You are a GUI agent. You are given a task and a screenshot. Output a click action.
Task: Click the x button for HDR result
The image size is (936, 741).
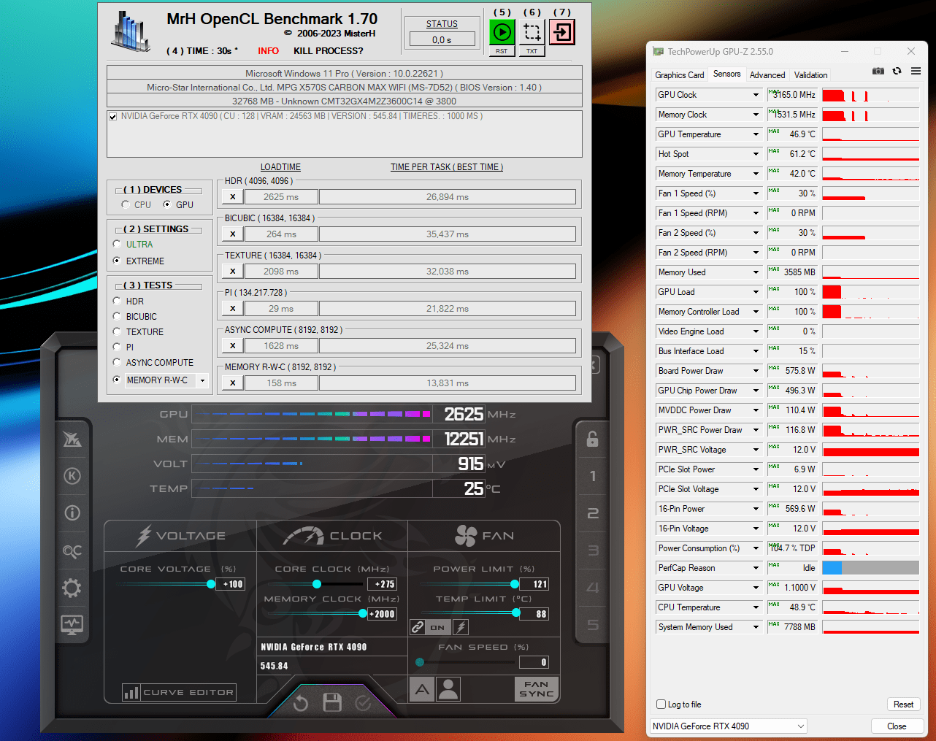pos(232,196)
